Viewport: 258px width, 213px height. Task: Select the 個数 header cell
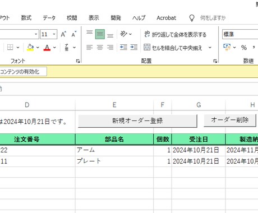tap(163, 139)
